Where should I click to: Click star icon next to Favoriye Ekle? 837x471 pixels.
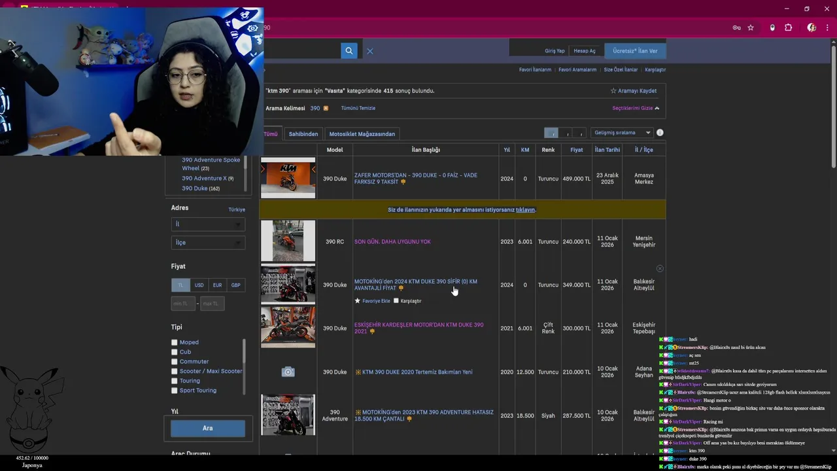click(357, 301)
